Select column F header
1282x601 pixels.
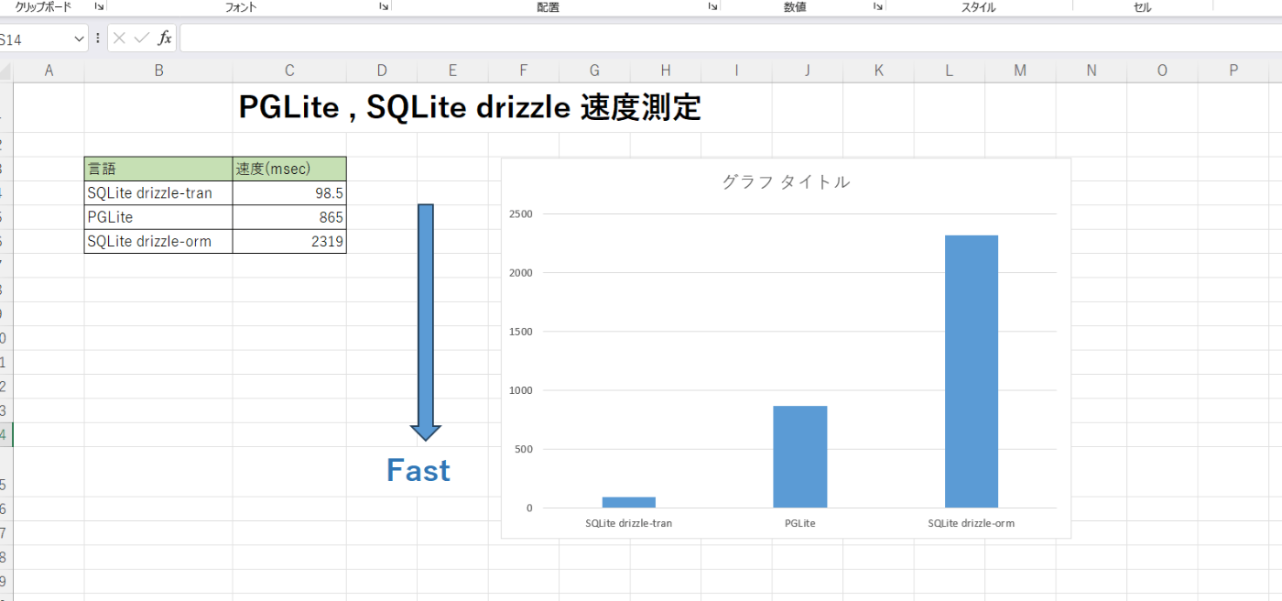(x=524, y=71)
